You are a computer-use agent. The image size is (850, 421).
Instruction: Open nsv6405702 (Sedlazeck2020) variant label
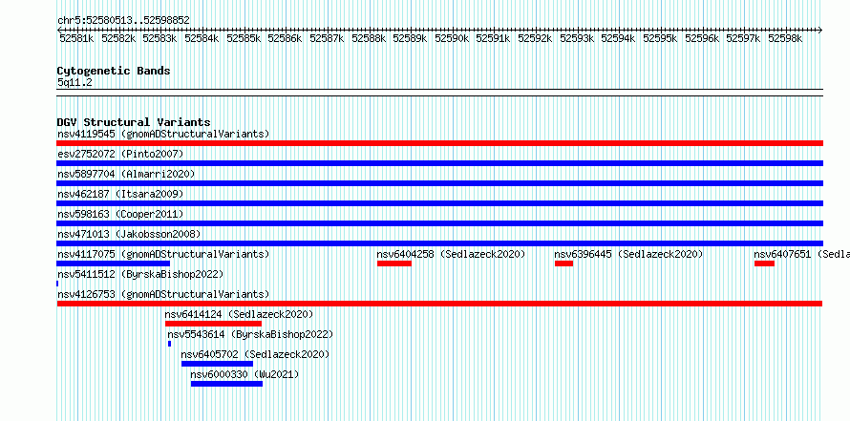255,354
